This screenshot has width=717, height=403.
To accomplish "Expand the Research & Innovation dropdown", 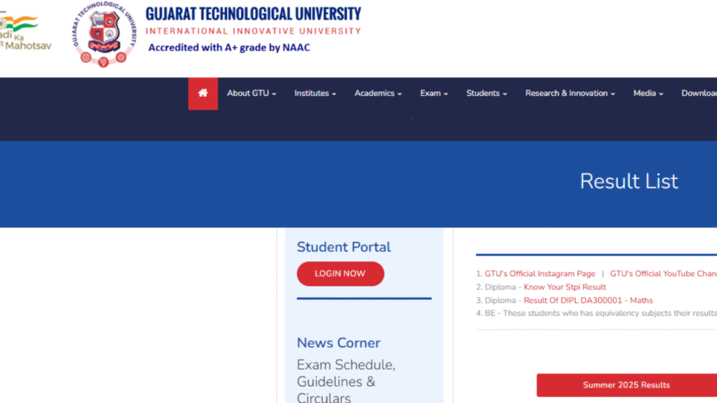I will point(570,94).
